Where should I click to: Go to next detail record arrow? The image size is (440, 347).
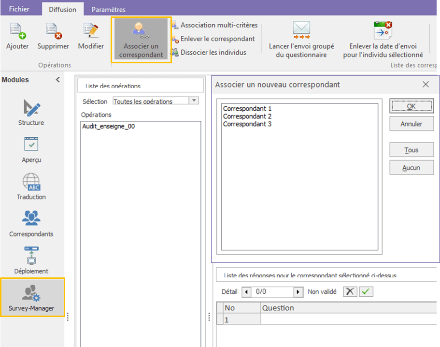[x=298, y=292]
